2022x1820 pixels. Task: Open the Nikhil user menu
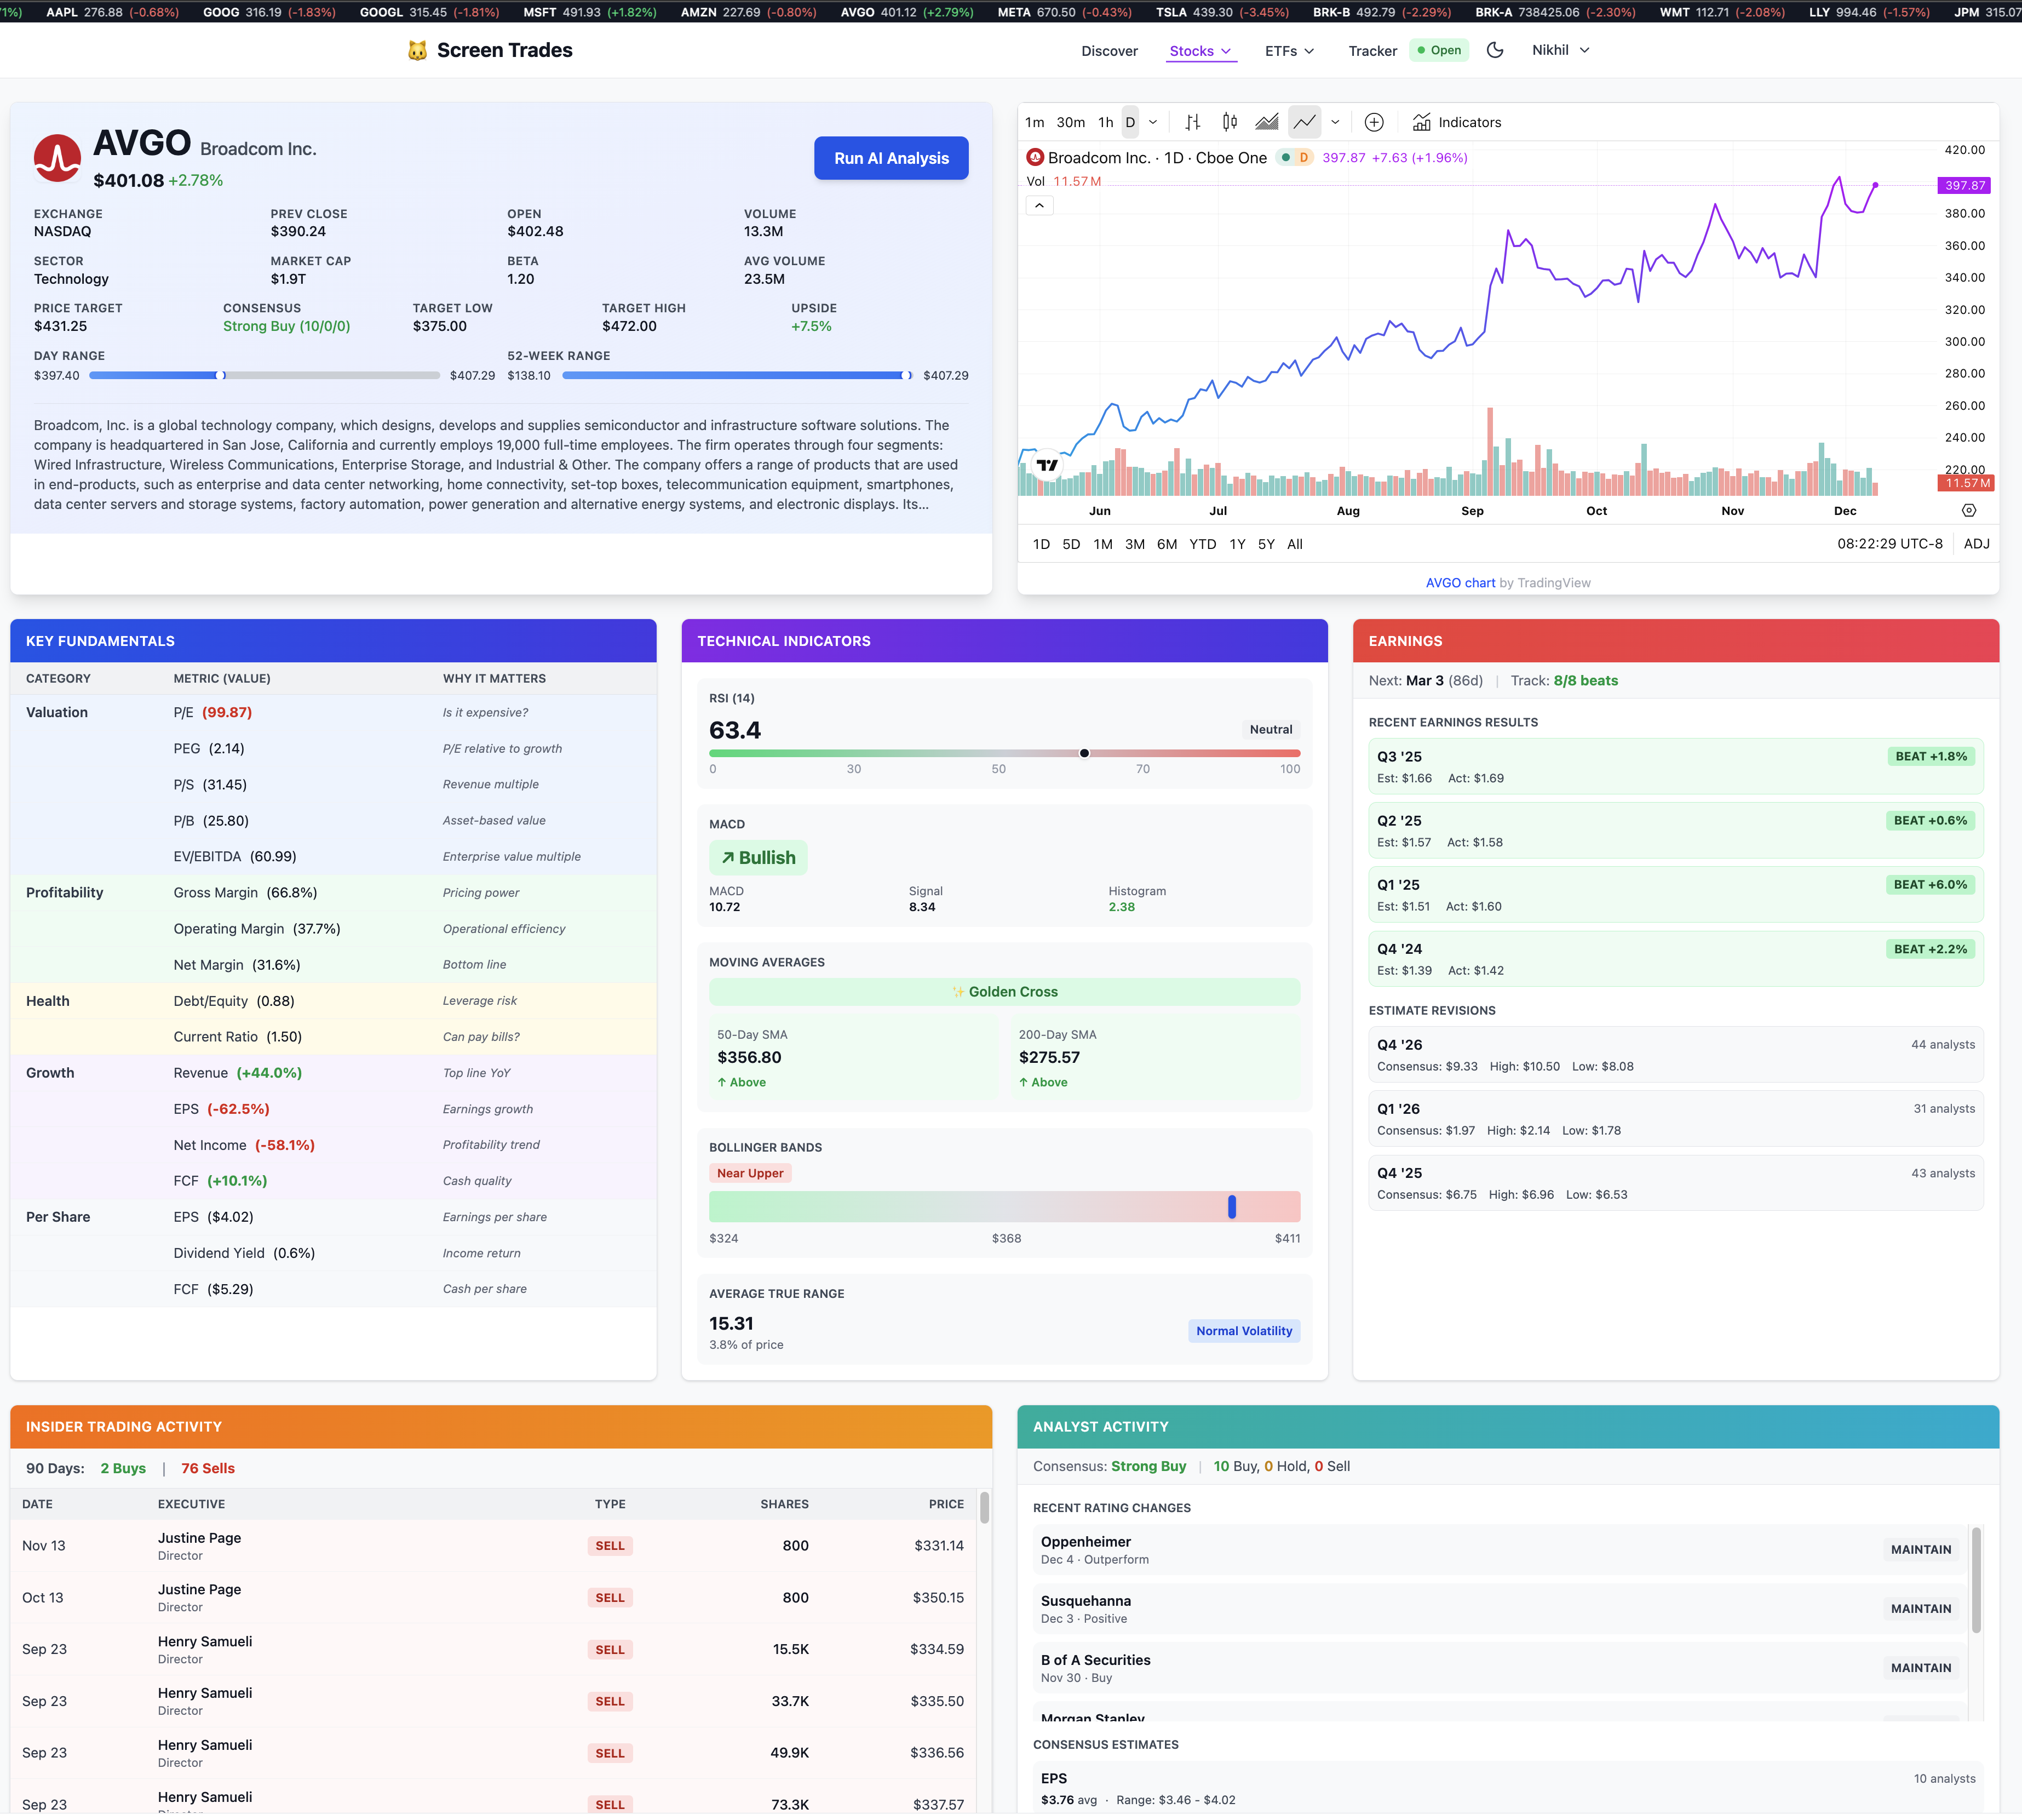pyautogui.click(x=1560, y=50)
